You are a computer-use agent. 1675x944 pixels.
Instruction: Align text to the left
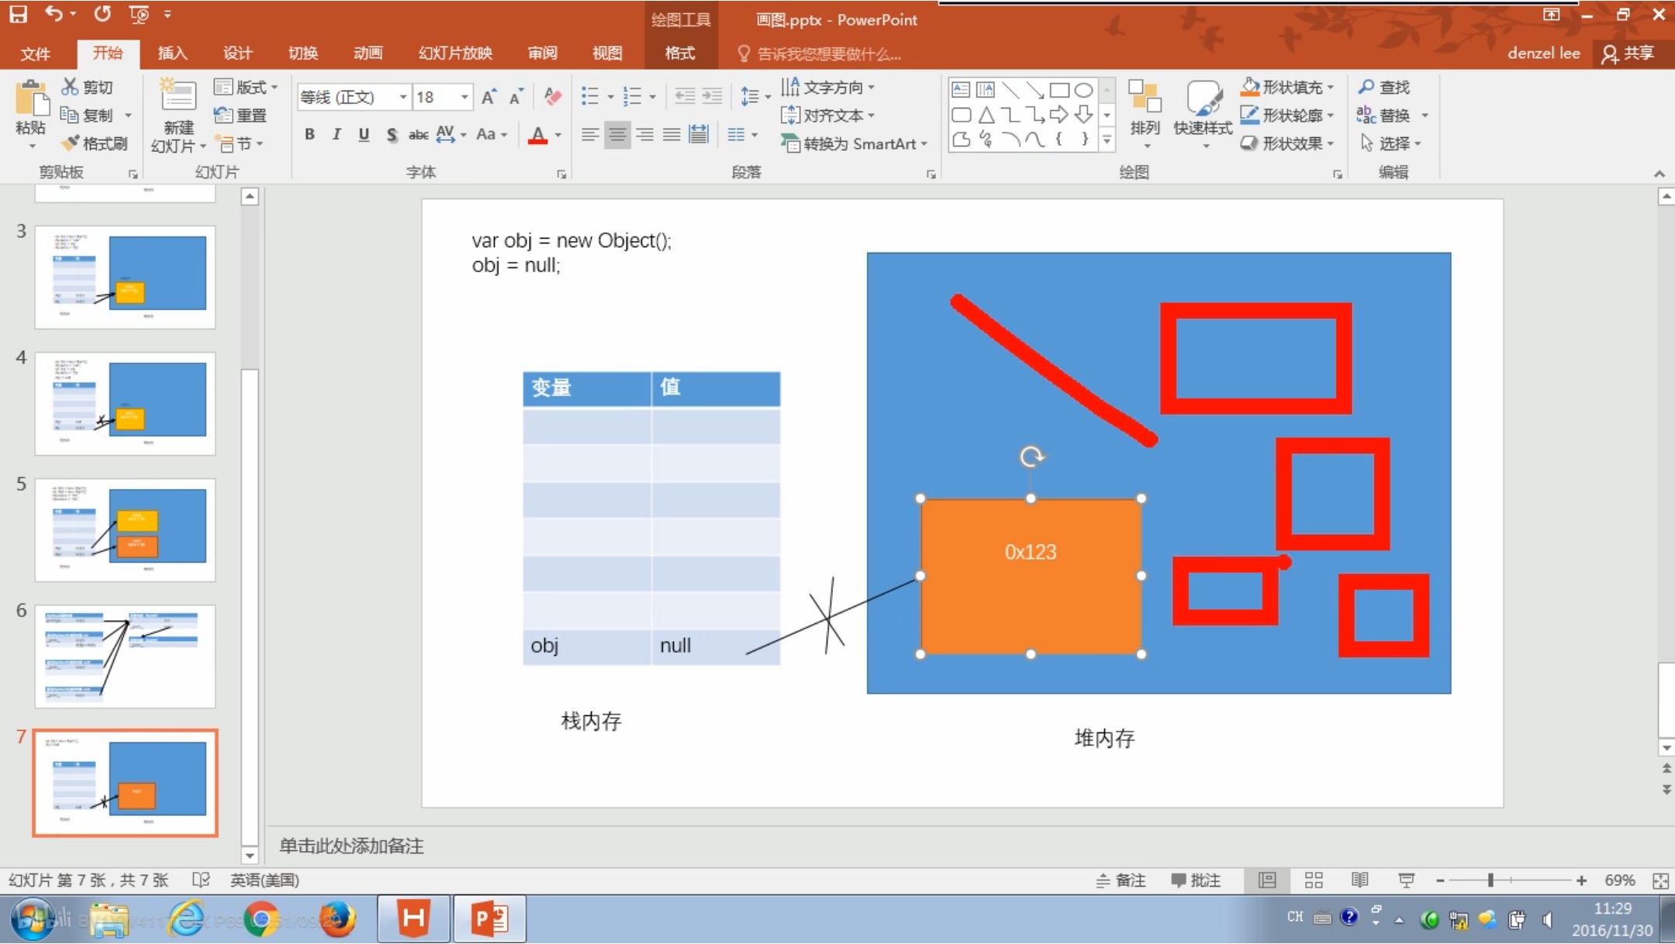590,135
